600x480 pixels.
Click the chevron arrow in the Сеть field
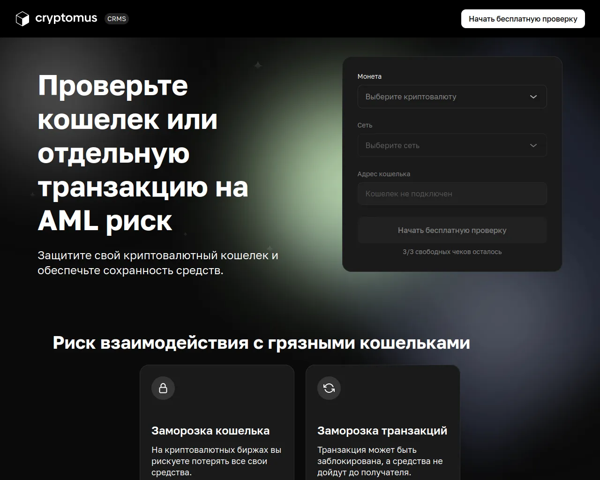coord(533,145)
